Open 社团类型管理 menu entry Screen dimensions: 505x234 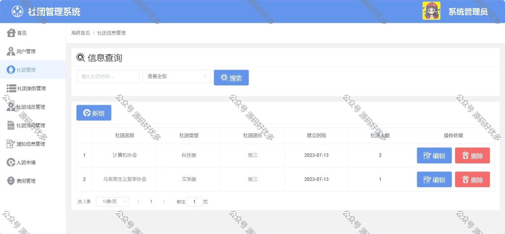pos(33,88)
